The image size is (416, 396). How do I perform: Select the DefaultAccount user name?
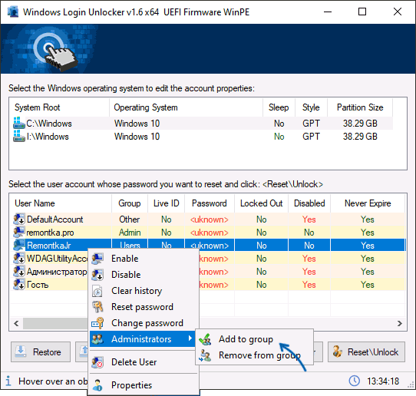point(55,219)
